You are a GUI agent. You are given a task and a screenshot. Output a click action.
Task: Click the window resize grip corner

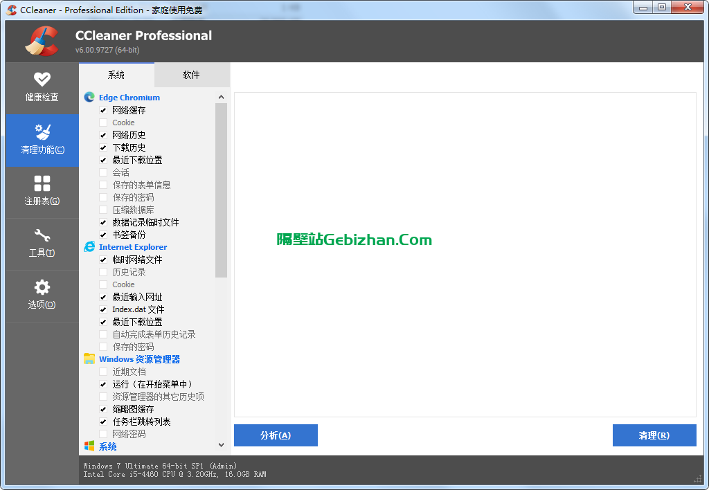(698, 479)
